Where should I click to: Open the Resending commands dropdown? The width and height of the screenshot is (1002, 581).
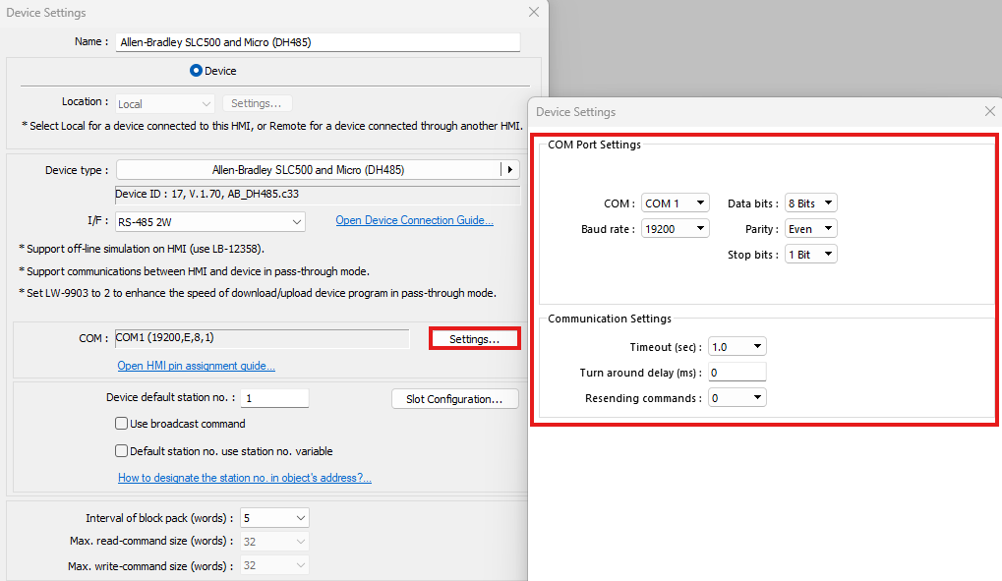coord(737,397)
